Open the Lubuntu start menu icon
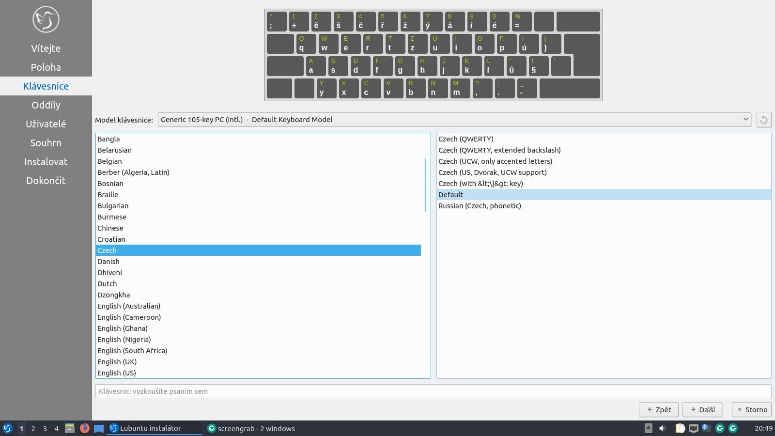The image size is (775, 436). (x=8, y=428)
